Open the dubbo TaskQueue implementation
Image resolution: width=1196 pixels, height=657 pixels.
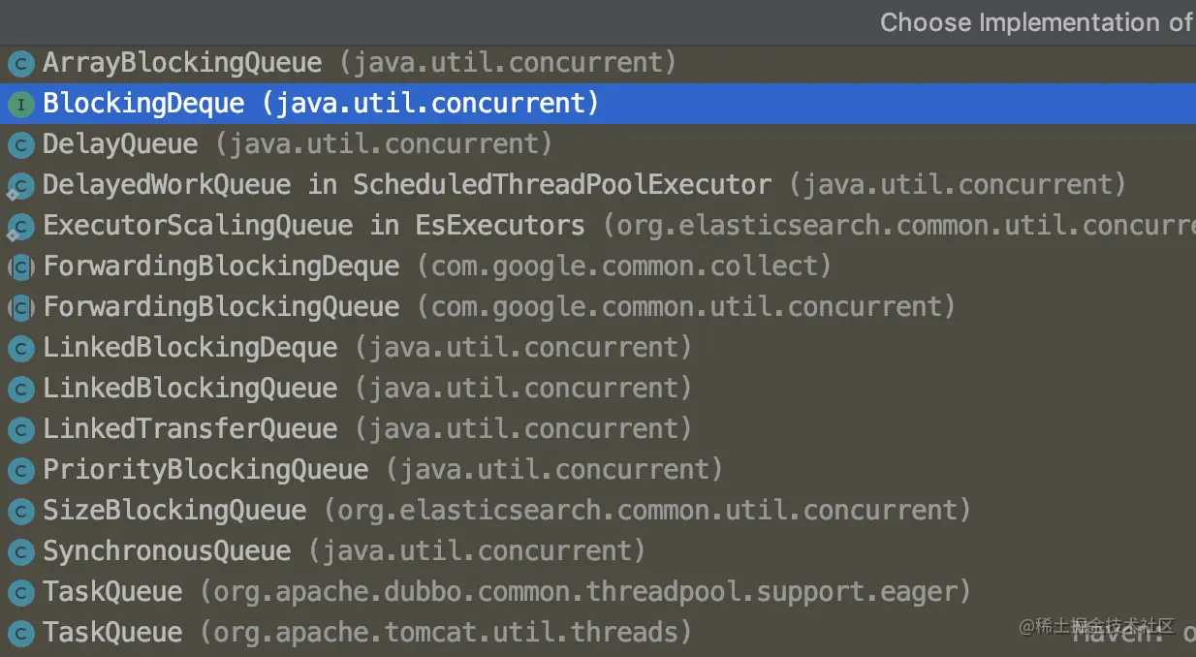pyautogui.click(x=112, y=593)
